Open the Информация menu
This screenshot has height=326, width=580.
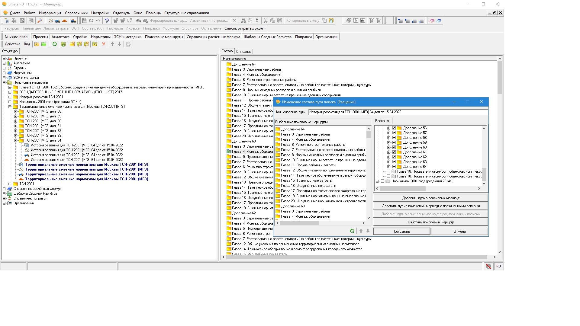click(x=50, y=13)
